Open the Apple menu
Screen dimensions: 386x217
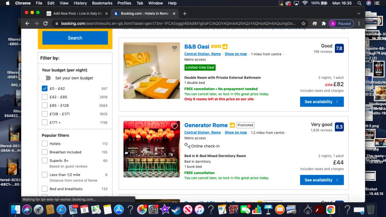coord(8,3)
